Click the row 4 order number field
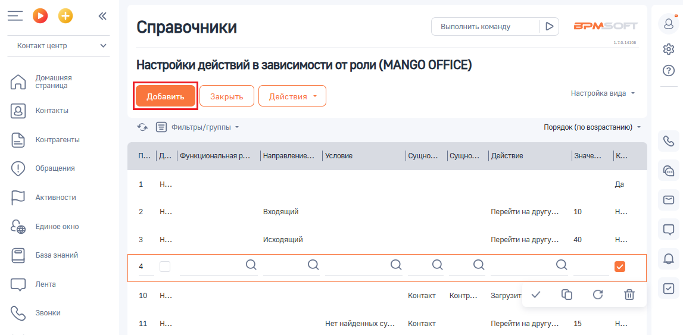 pos(146,267)
